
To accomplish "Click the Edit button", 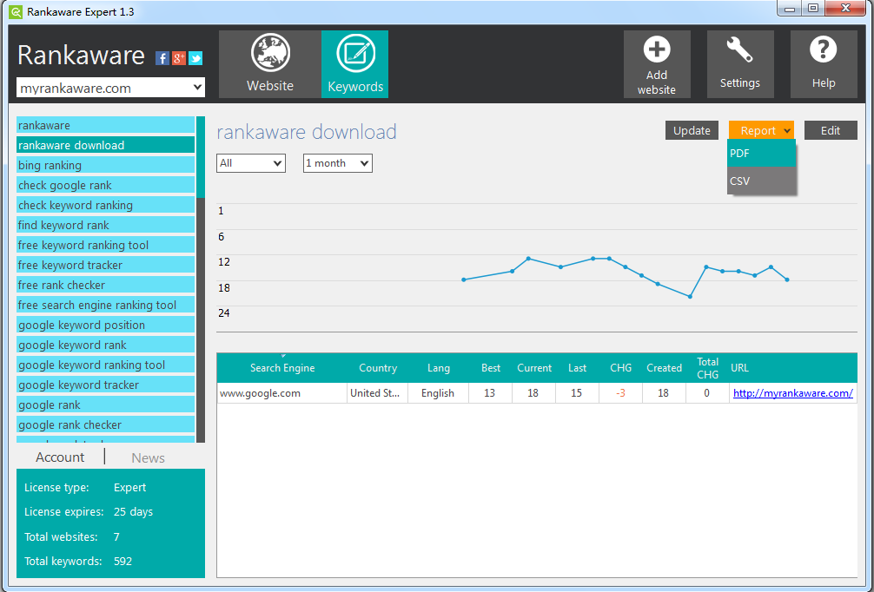I will (831, 130).
